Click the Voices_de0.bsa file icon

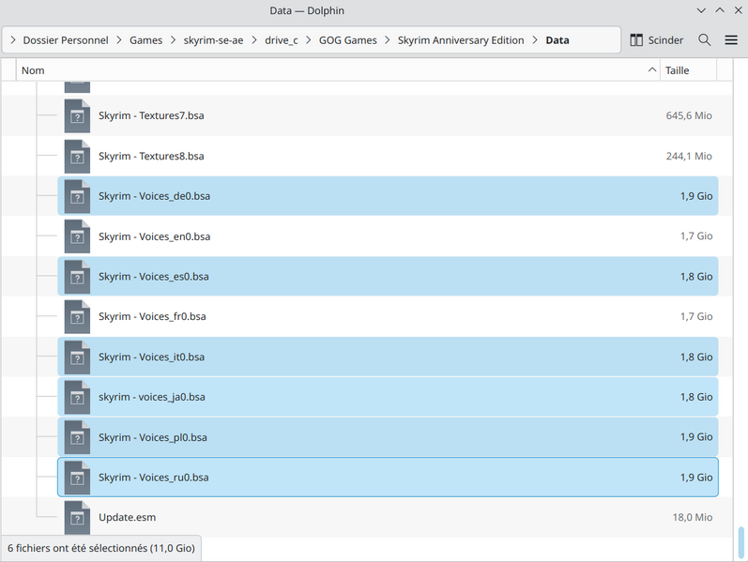[77, 196]
